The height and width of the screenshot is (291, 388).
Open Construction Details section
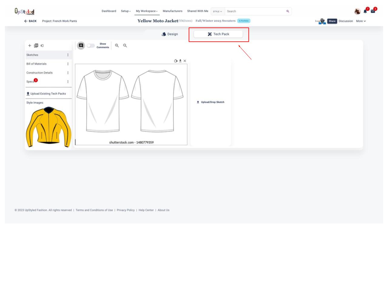click(39, 73)
